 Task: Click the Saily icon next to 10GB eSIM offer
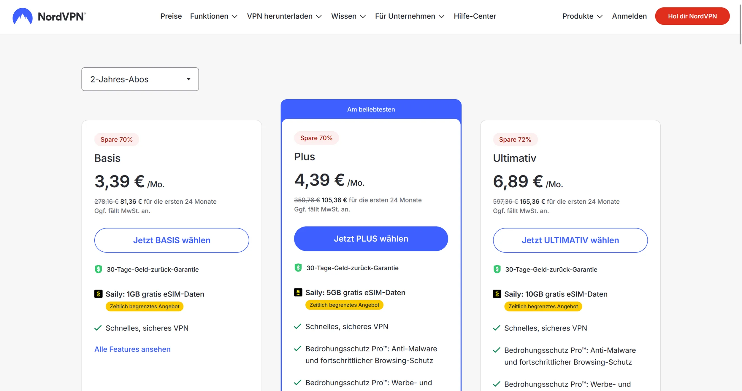point(497,294)
